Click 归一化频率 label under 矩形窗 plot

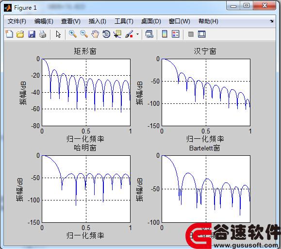(x=85, y=139)
